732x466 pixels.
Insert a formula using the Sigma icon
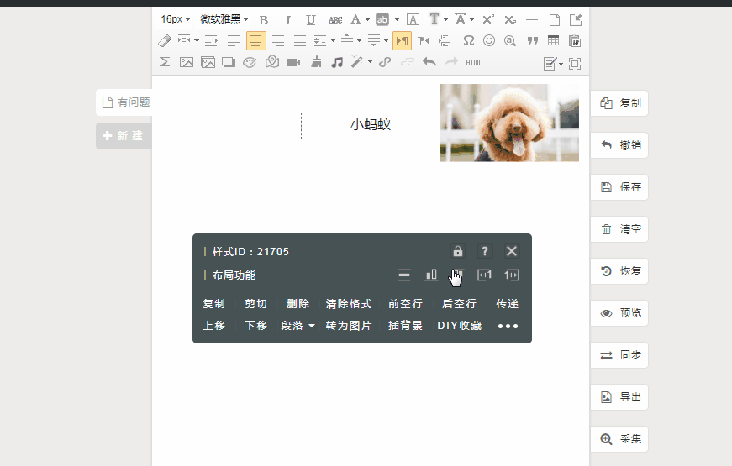165,62
